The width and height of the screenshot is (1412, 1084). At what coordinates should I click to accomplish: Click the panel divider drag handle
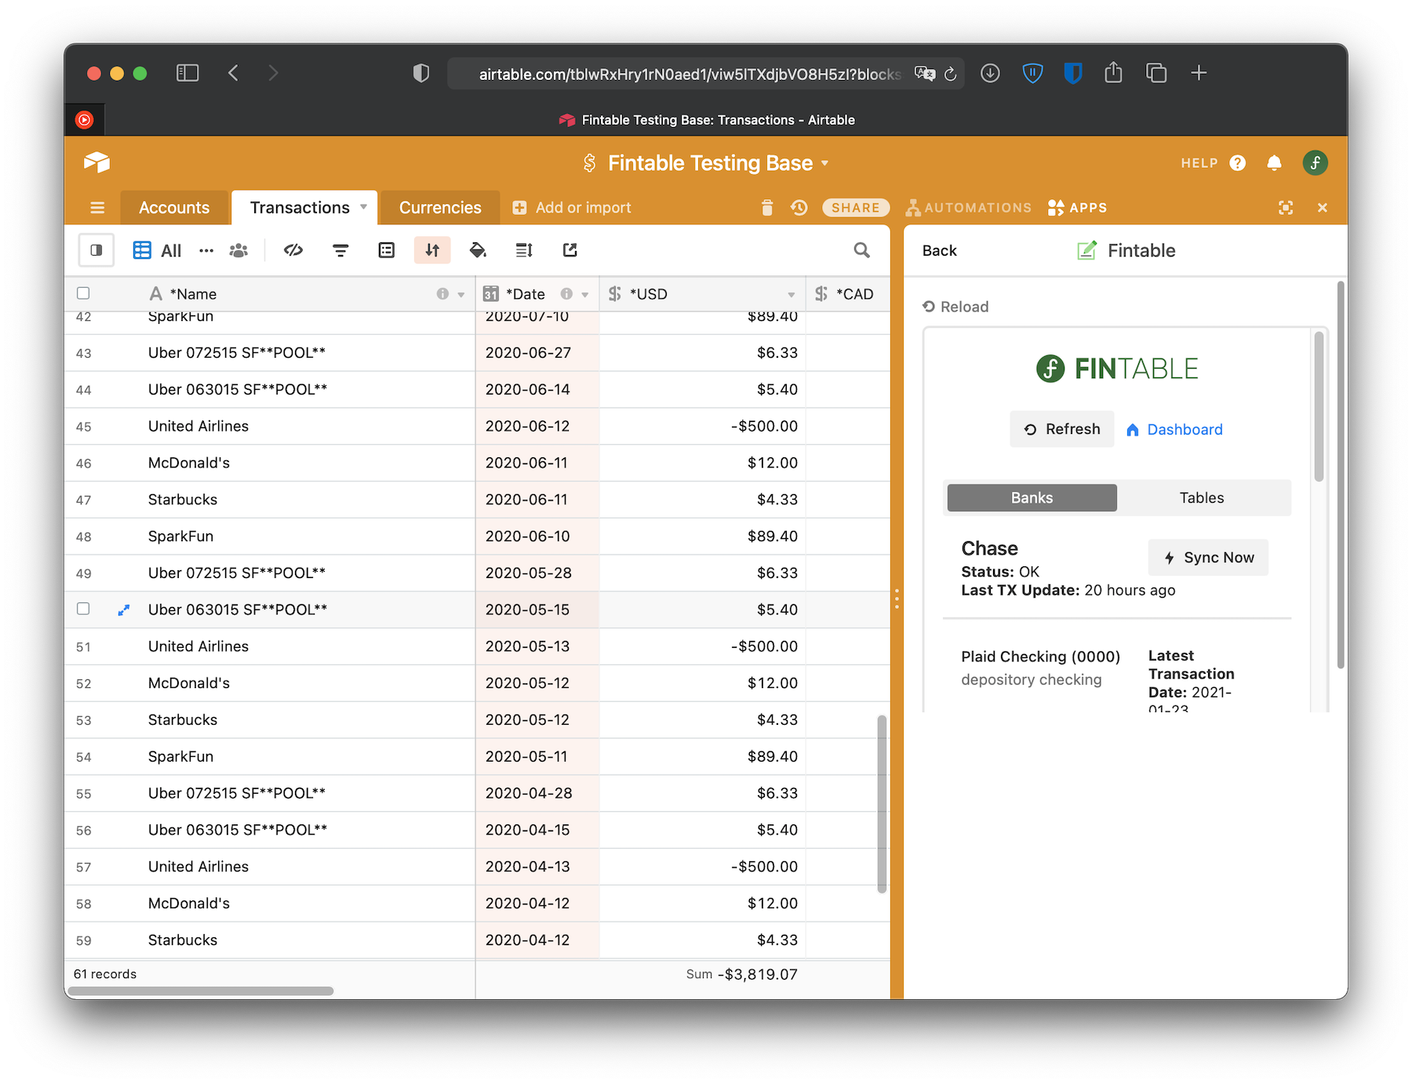[897, 598]
